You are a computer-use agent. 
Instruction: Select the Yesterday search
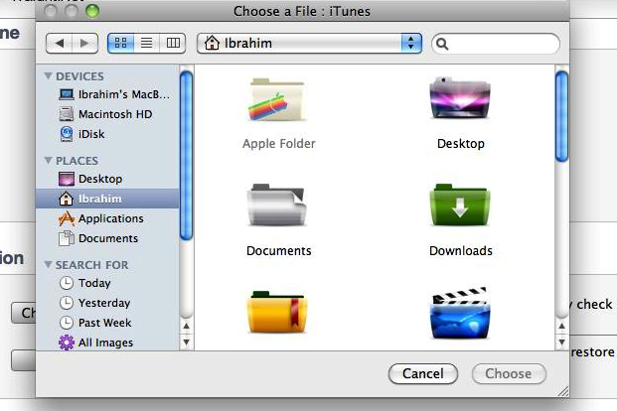click(x=107, y=303)
